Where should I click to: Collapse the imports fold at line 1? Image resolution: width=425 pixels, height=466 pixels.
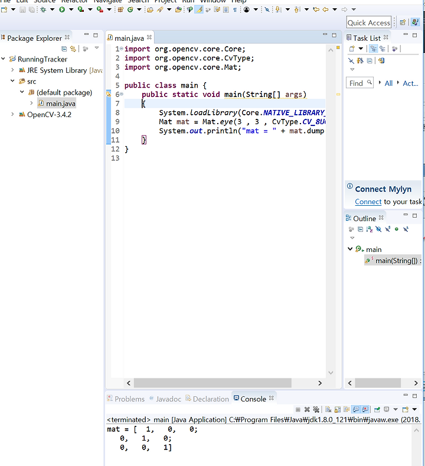coord(121,48)
